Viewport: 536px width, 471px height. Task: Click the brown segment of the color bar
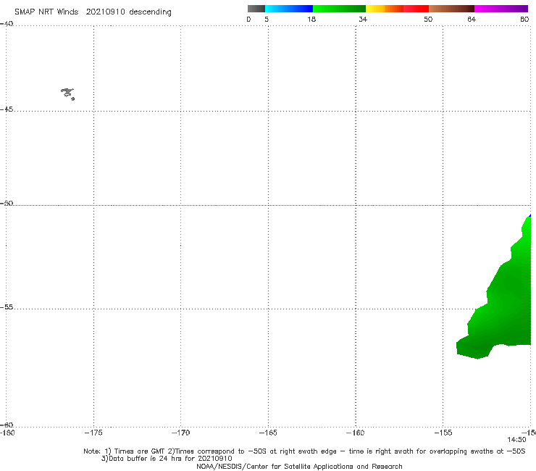click(451, 9)
